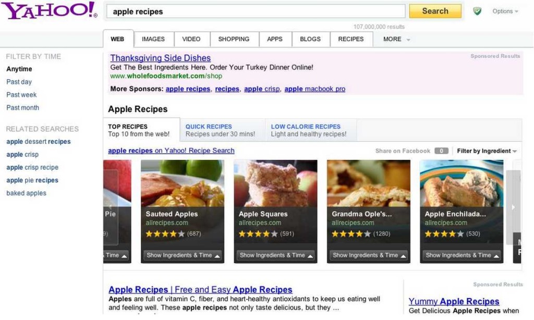The width and height of the screenshot is (534, 320).
Task: Click the Sauteed Apples recipe photo
Action: (x=183, y=183)
